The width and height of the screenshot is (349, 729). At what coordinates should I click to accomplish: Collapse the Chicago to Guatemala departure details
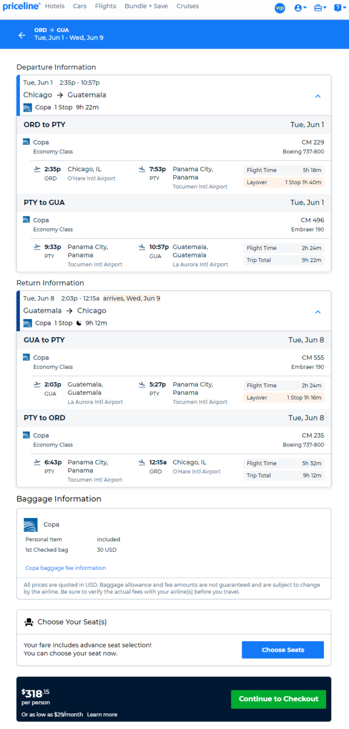pyautogui.click(x=318, y=96)
